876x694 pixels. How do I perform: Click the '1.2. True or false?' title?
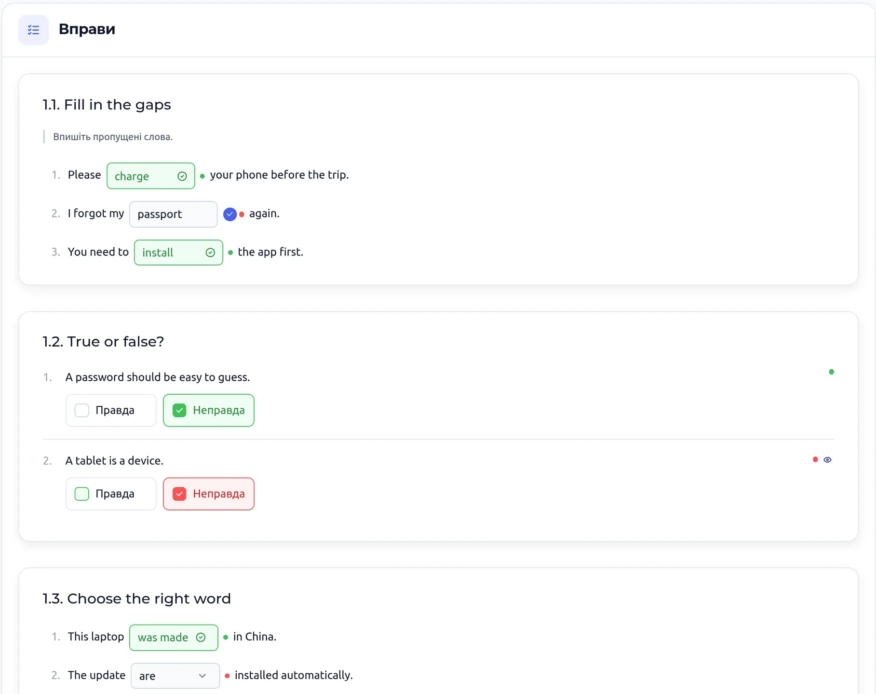pos(103,341)
